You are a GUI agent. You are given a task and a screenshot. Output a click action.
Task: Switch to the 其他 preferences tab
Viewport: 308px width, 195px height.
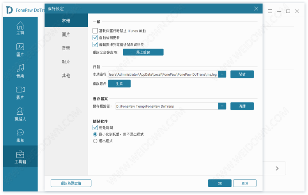[x=66, y=76]
